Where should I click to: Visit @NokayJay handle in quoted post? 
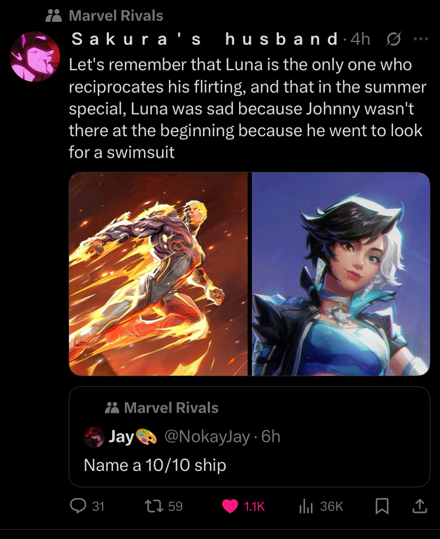(x=207, y=436)
